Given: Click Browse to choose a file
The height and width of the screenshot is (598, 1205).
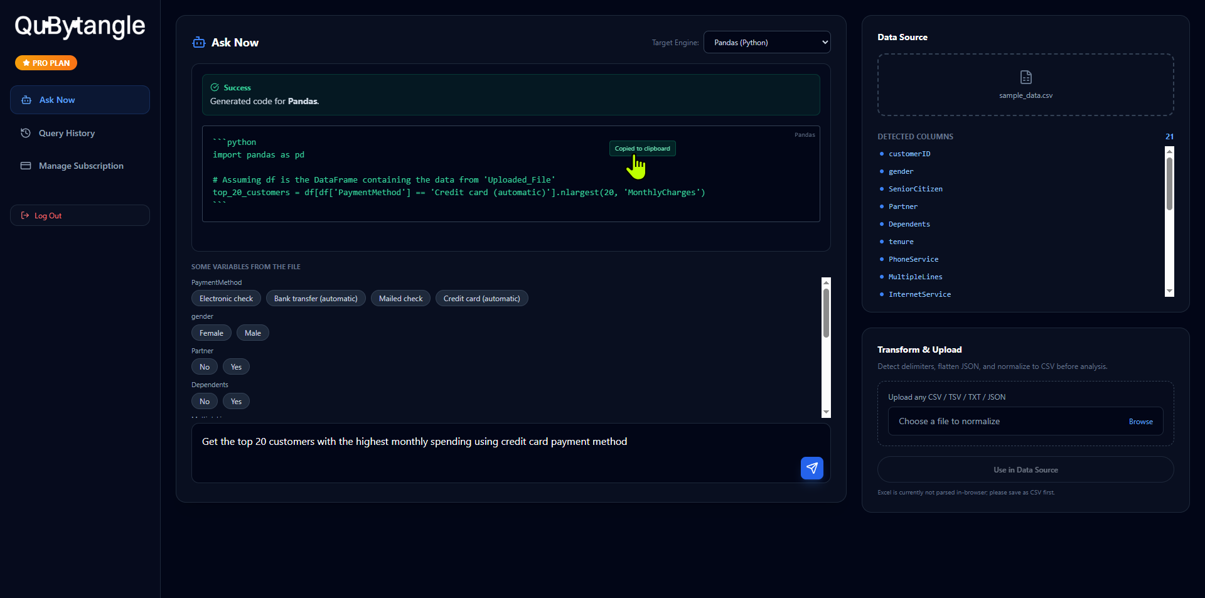Looking at the screenshot, I should pos(1140,422).
